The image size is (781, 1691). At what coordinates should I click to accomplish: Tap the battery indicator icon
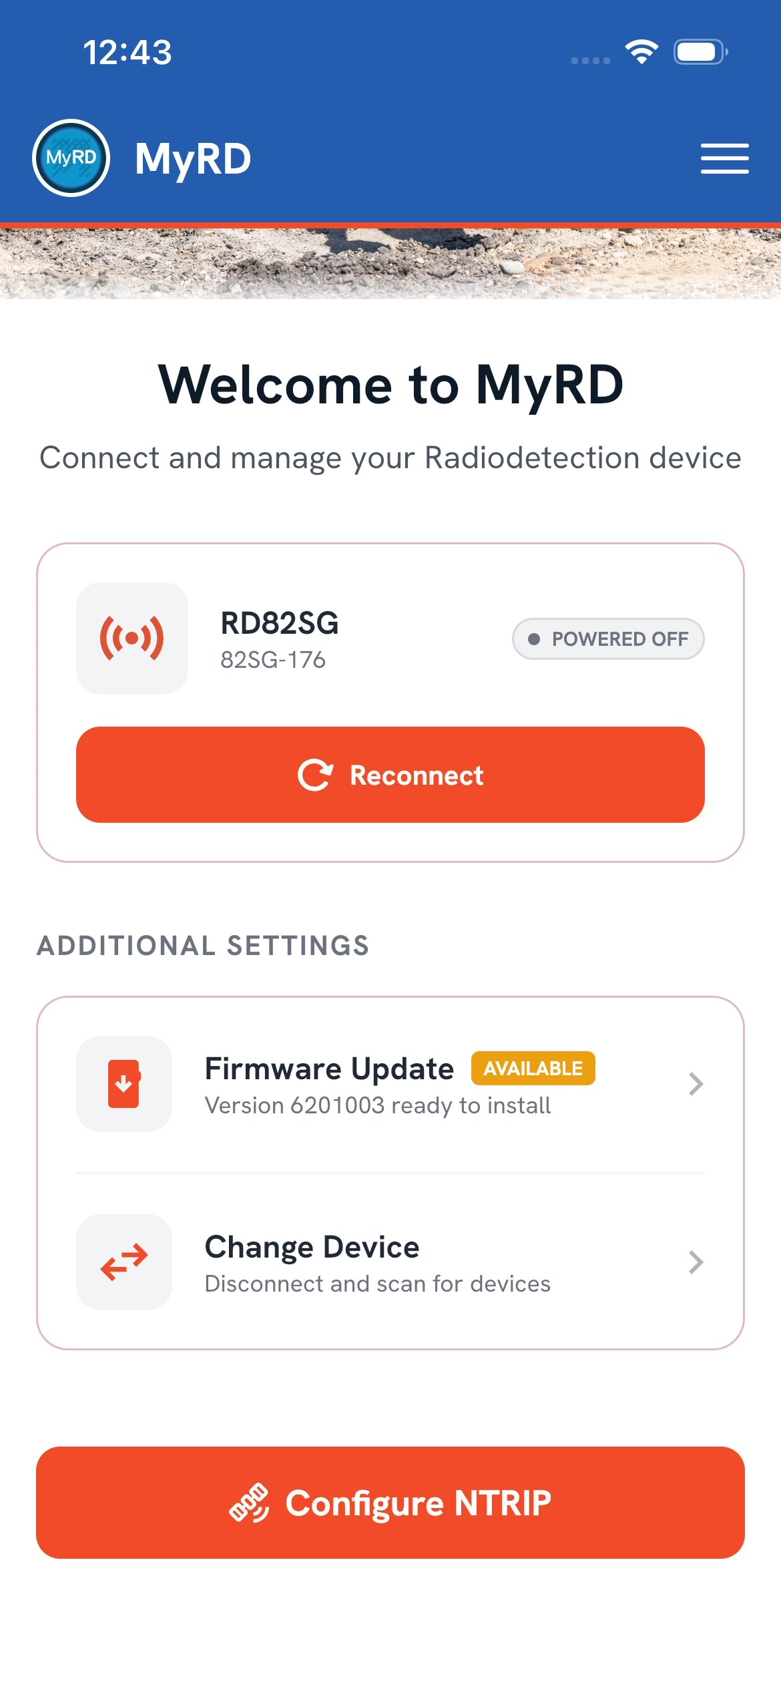(700, 52)
